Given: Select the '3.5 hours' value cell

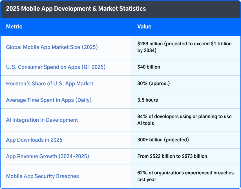Looking at the screenshot, I should tap(147, 100).
